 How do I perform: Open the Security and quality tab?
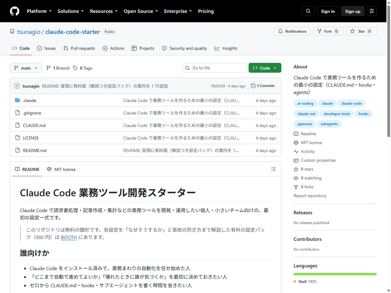pyautogui.click(x=184, y=48)
